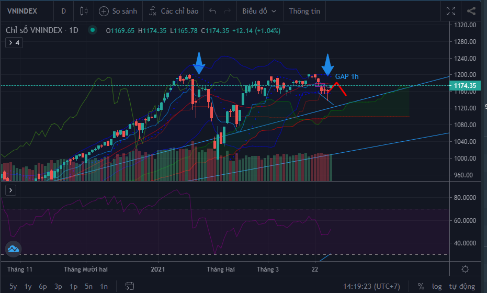Click the Tháng Hai time axis label
The image size is (487, 293).
pyautogui.click(x=221, y=269)
